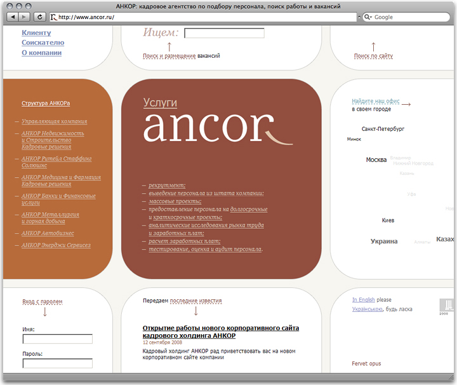Viewport: 457px width, 385px height.
Task: Choose Москва on the city map
Action: point(376,159)
